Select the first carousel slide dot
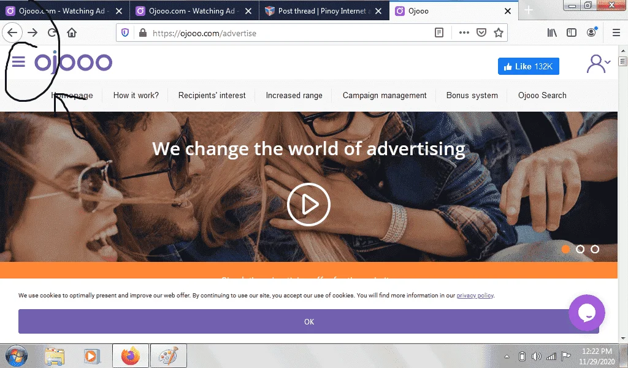Screen dimensions: 628x368 pyautogui.click(x=565, y=249)
